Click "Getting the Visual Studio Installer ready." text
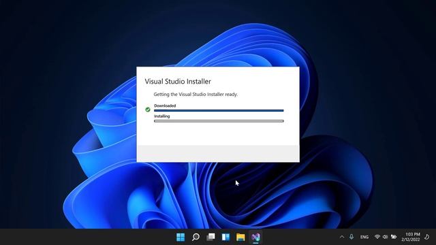 (x=196, y=95)
